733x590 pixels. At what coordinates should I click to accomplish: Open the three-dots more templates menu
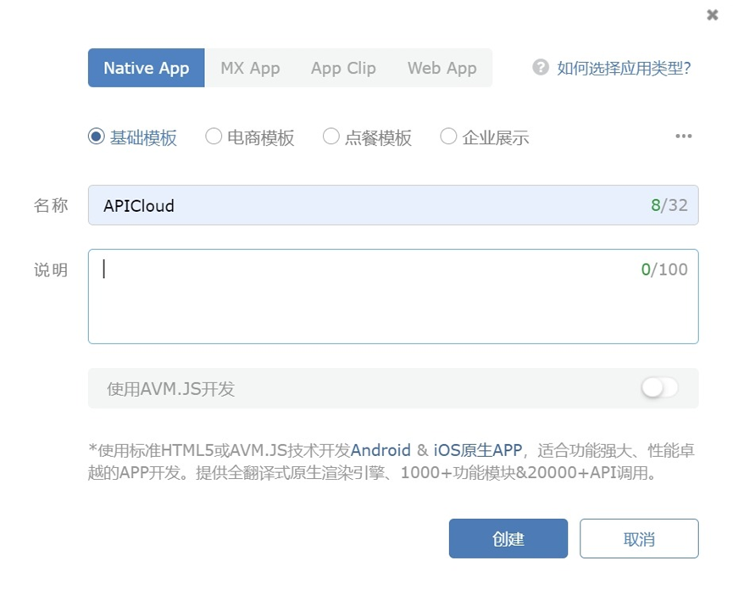[x=684, y=136]
